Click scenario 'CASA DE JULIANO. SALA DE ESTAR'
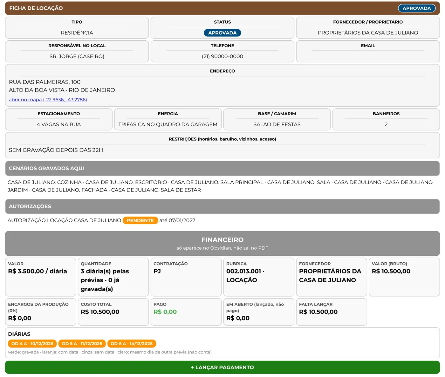Viewport: 445px width, 377px height. [156, 190]
